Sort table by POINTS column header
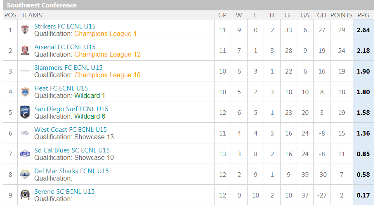 (341, 15)
